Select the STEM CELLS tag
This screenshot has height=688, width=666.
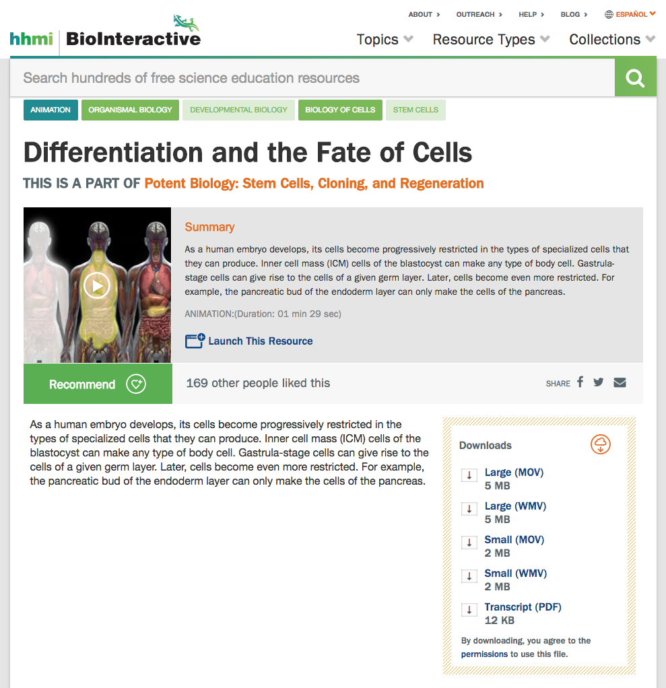[415, 110]
